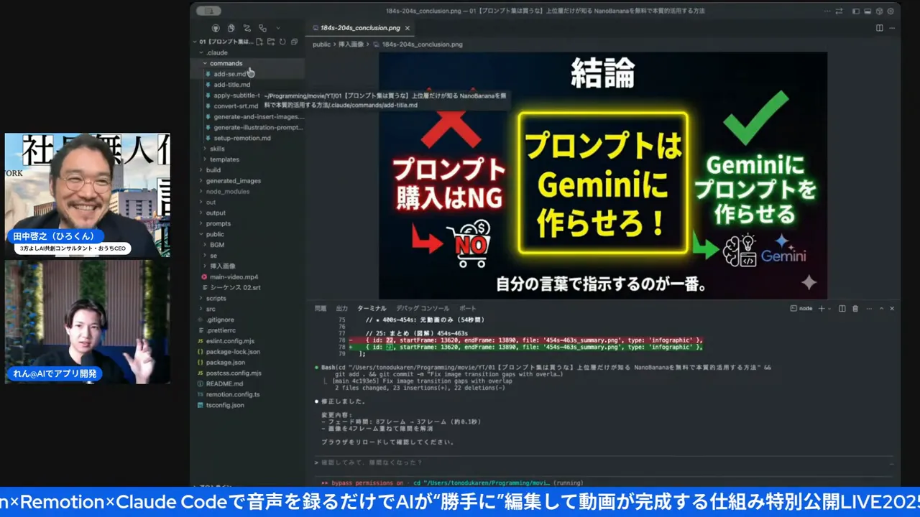The height and width of the screenshot is (517, 920).
Task: Click the Split Terminal icon
Action: point(842,308)
